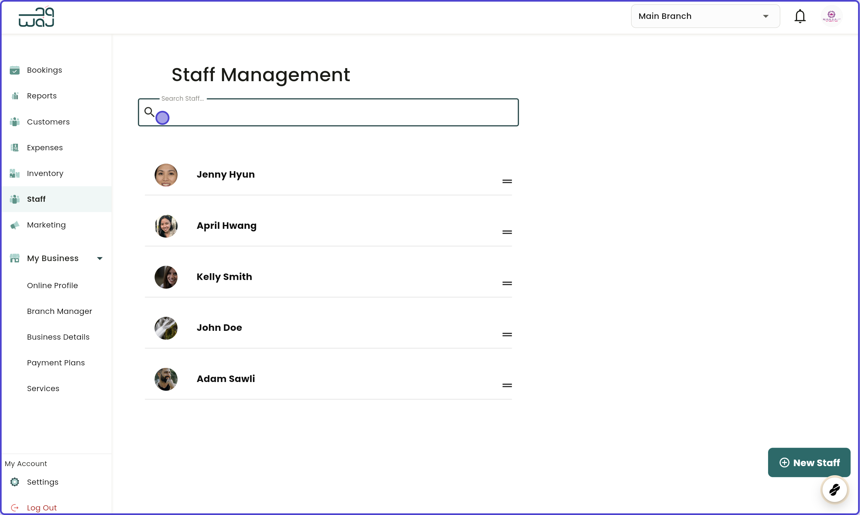
Task: Switch to the Staff section
Action: coord(36,199)
